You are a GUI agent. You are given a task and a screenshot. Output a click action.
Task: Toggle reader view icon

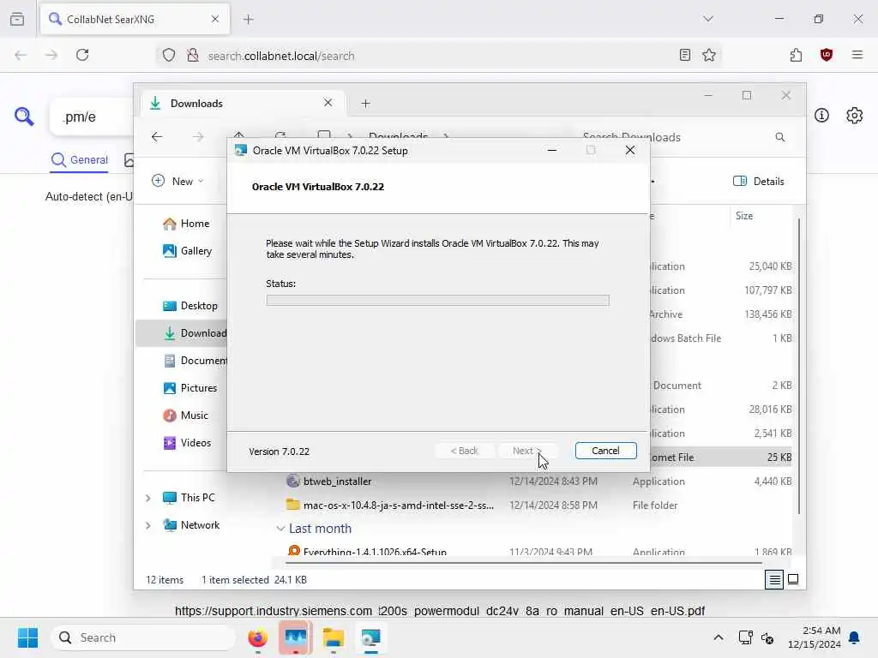tap(684, 55)
